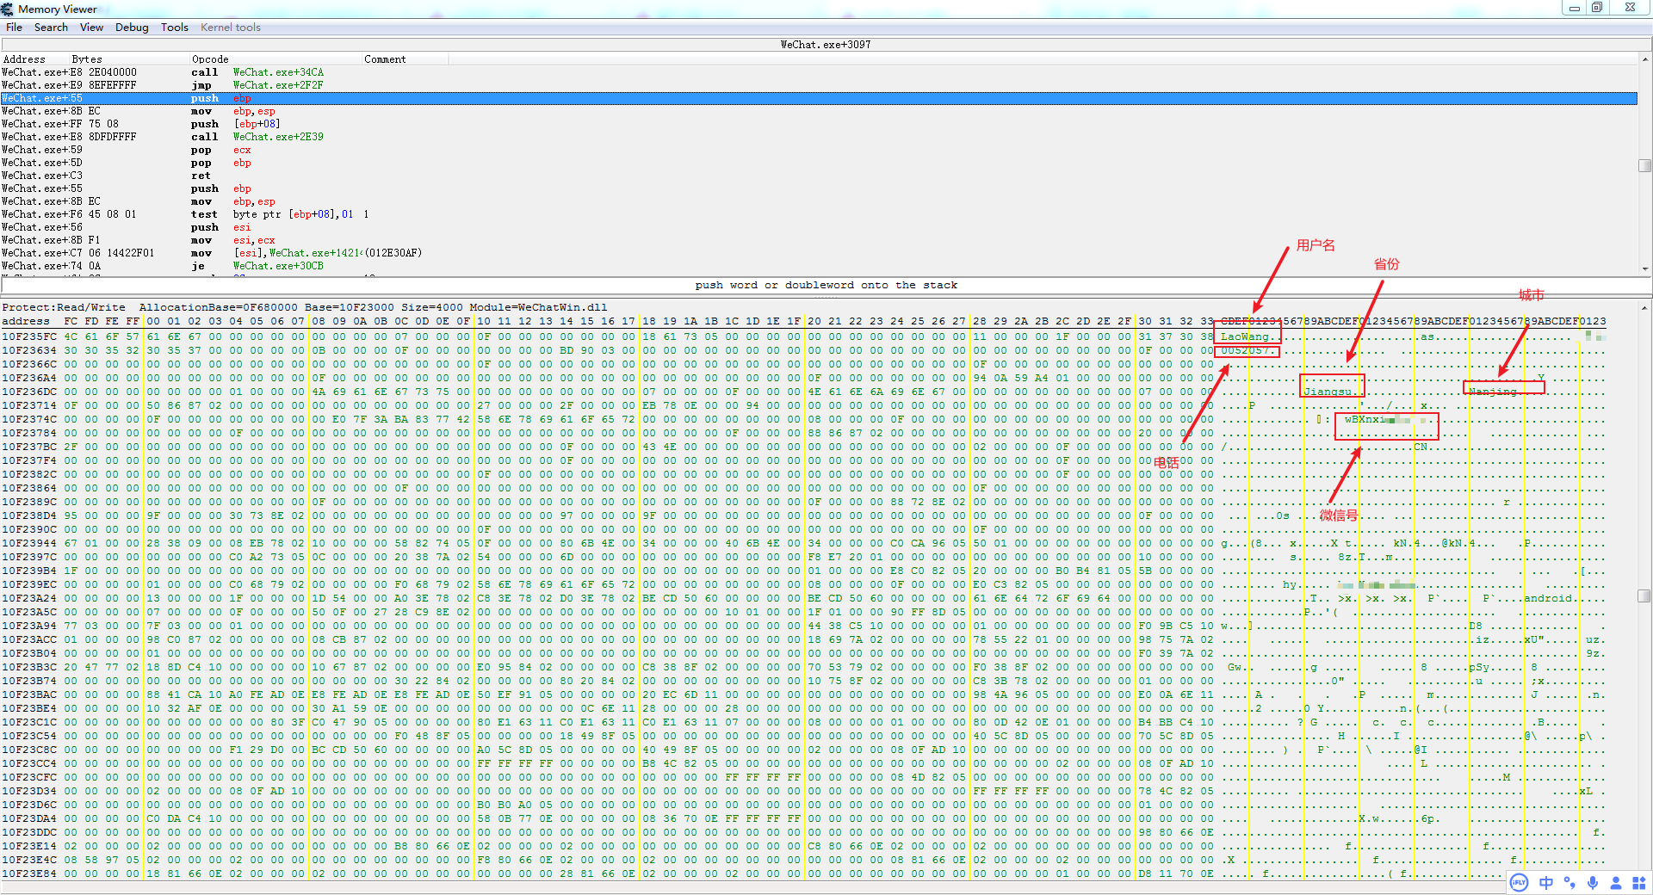Select the 'mov esi,ecx' instruction row
This screenshot has height=895, width=1653.
819,240
